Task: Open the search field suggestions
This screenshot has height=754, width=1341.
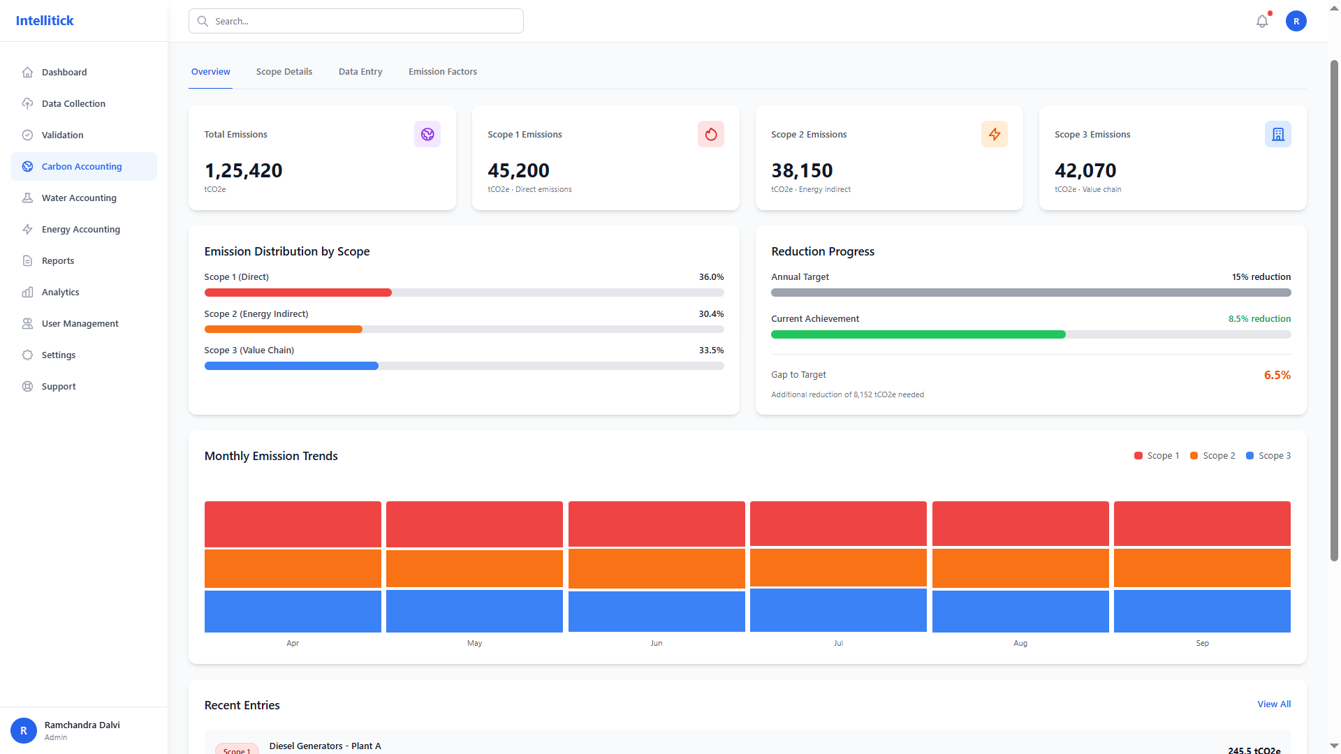Action: tap(356, 21)
